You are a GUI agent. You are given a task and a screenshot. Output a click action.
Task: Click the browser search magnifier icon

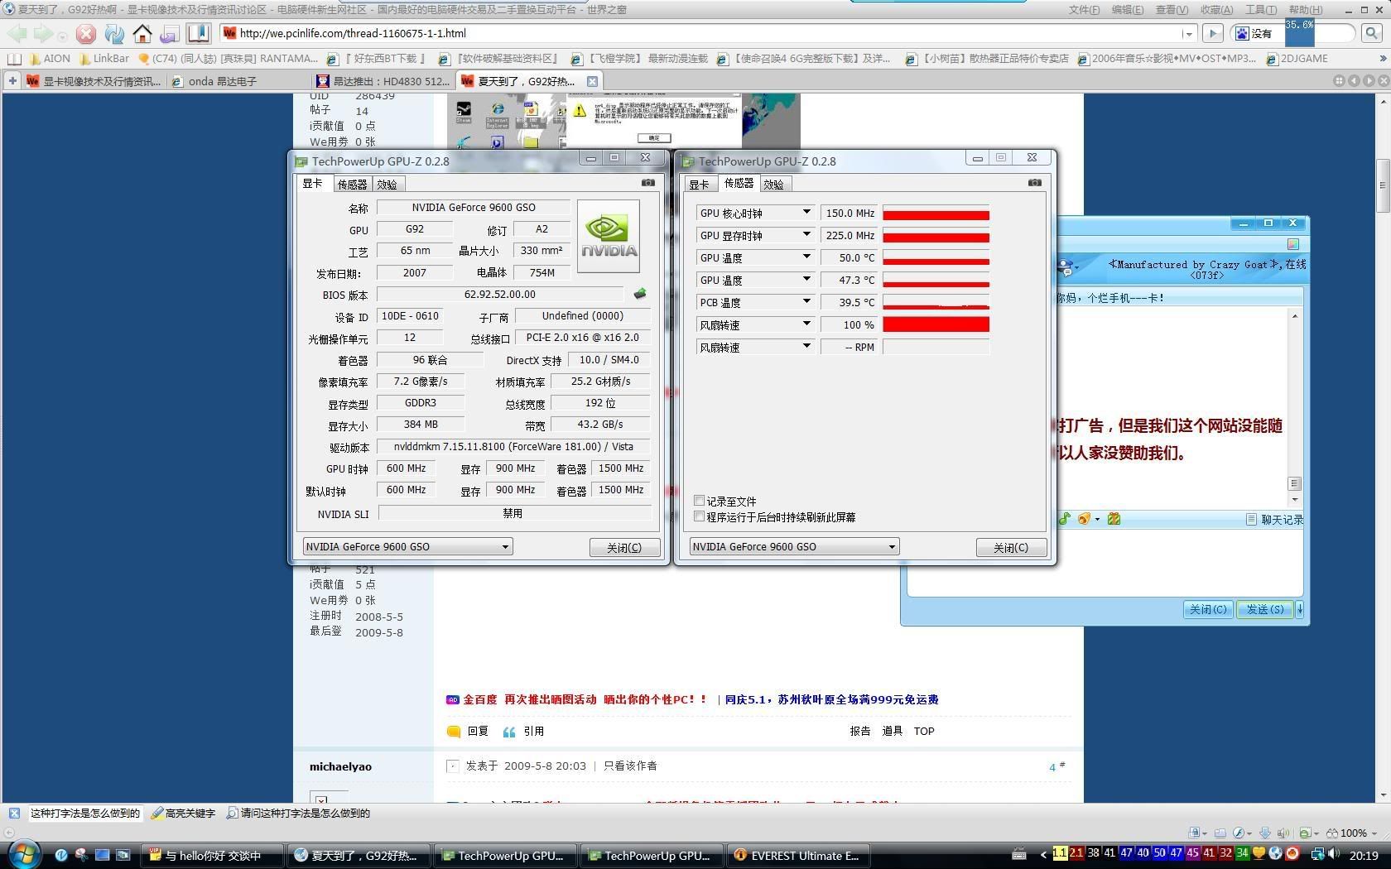[1371, 33]
